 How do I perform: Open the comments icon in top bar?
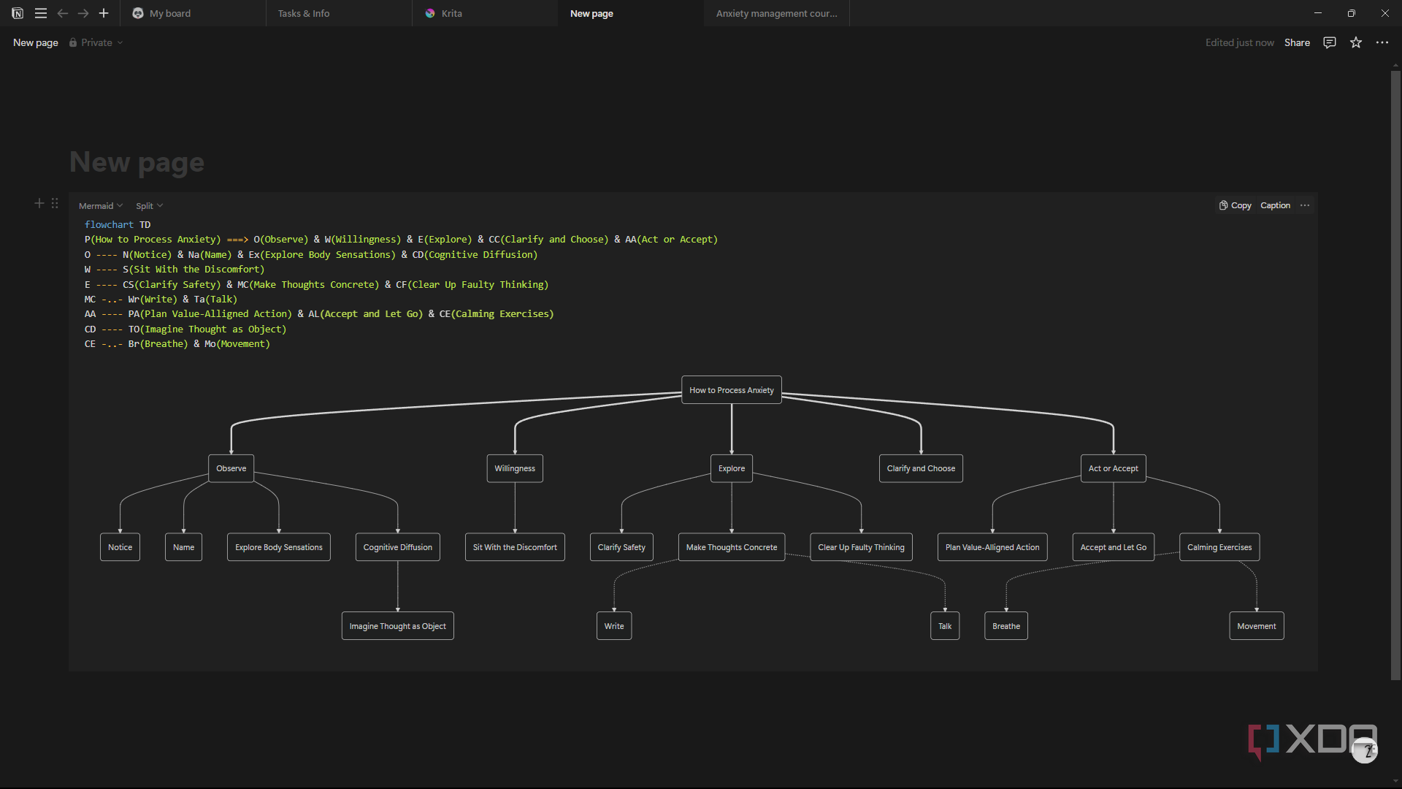[x=1330, y=42]
